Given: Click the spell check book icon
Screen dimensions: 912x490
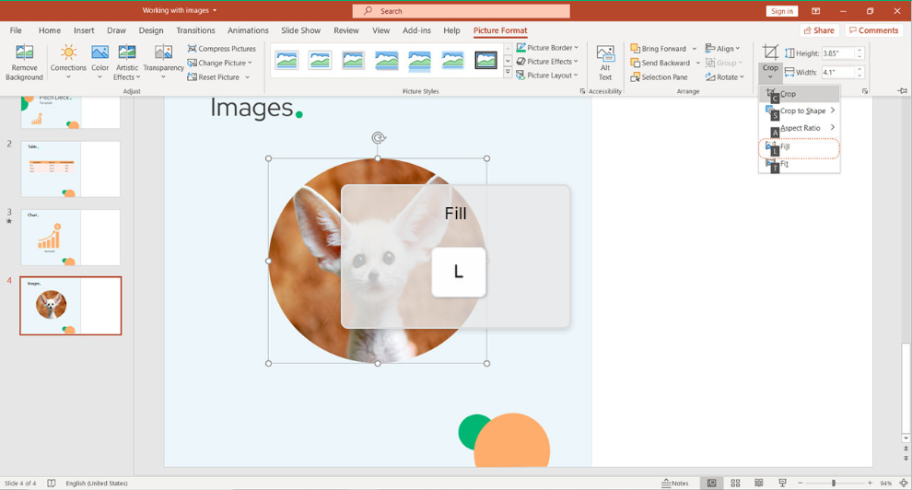Looking at the screenshot, I should point(52,483).
